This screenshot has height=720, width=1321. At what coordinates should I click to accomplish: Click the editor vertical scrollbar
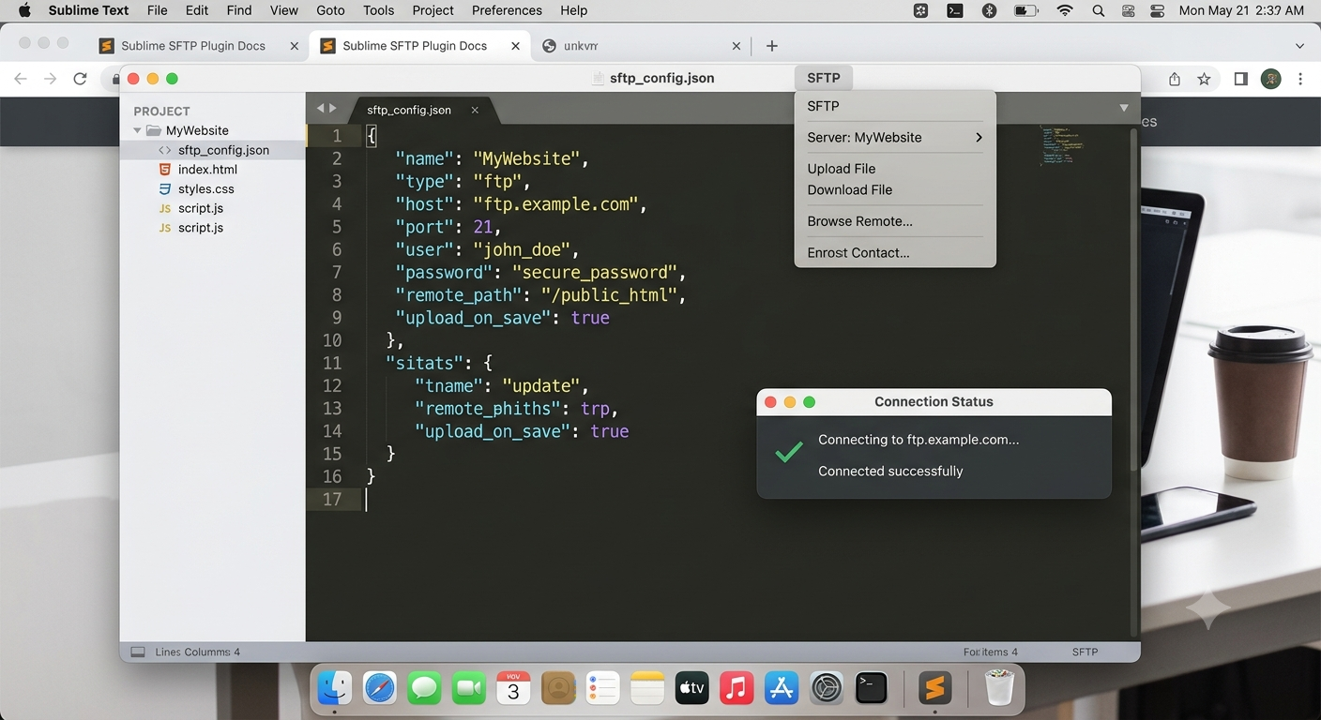click(1133, 300)
